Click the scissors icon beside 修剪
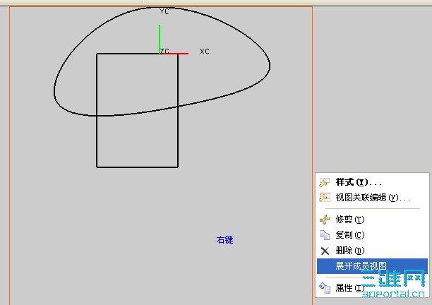 pos(325,220)
